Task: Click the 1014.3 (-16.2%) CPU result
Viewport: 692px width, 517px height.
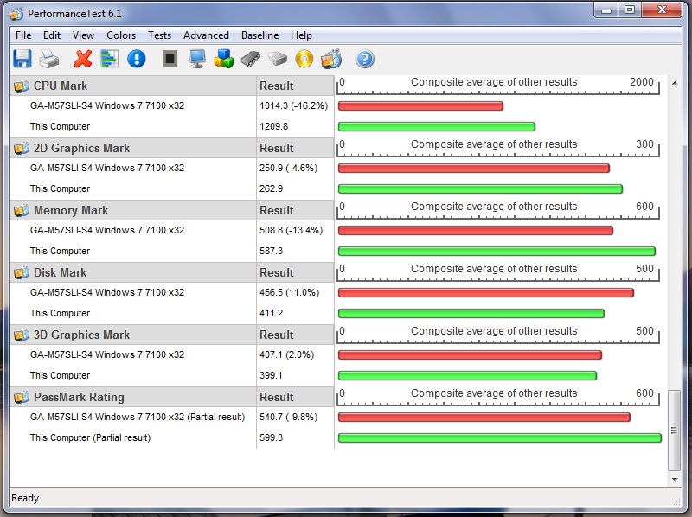Action: [x=293, y=105]
